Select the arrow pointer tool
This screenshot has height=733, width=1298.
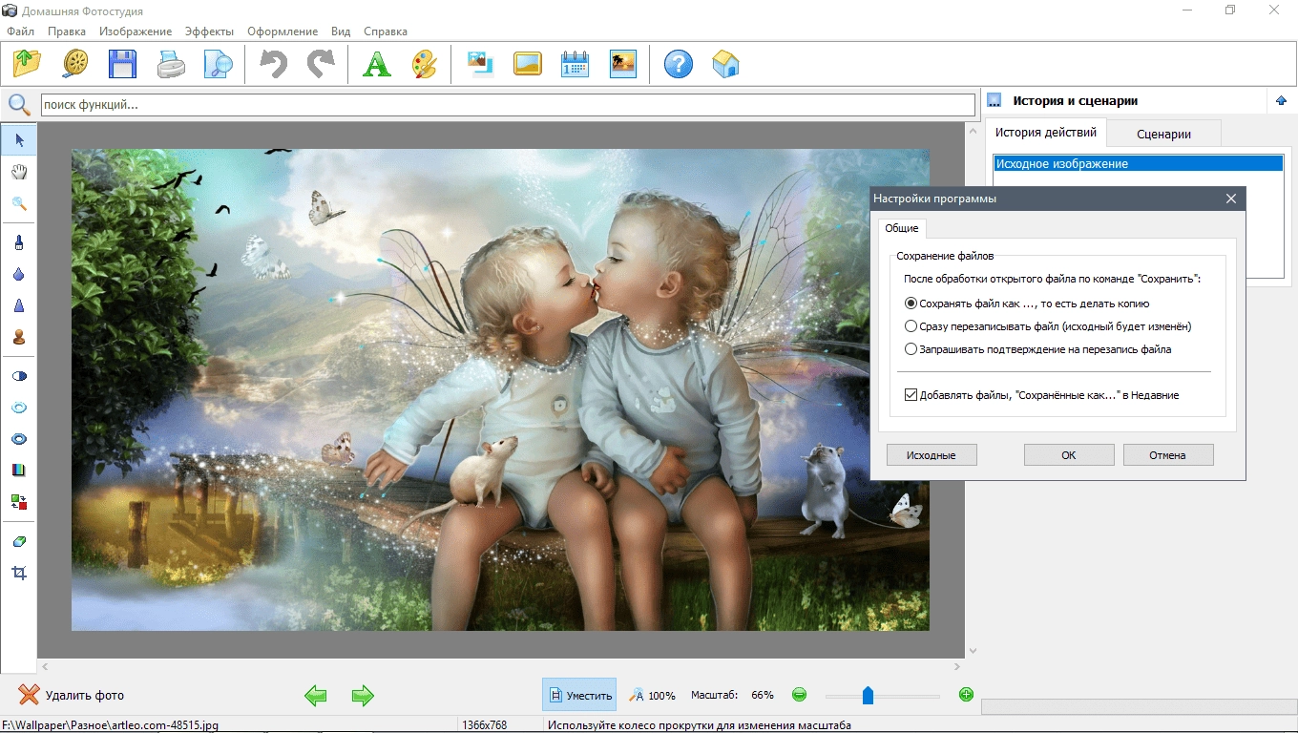pyautogui.click(x=19, y=140)
